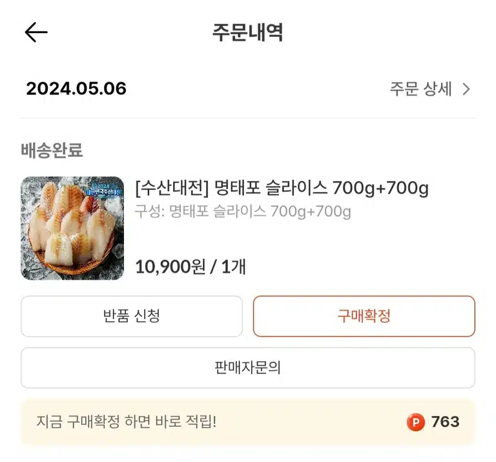The image size is (496, 462).
Task: Tap the 700g+700g text in the title
Action: (x=380, y=188)
